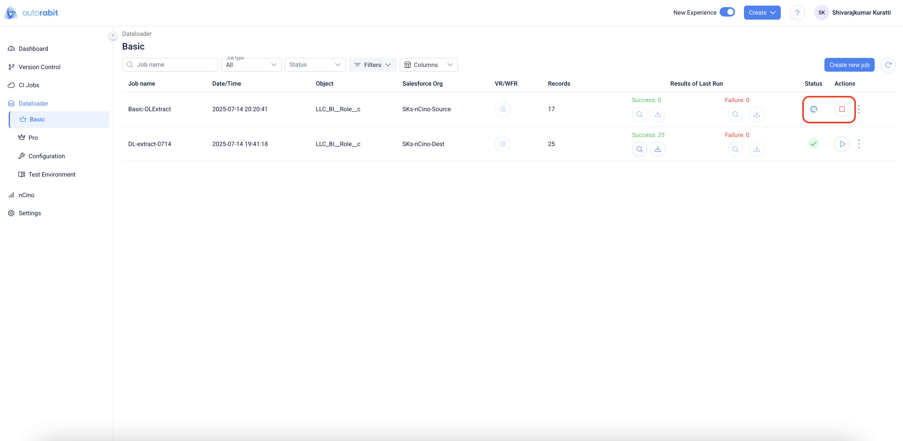903x441 pixels.
Task: Collapse the left sidebar panel
Action: tap(113, 36)
